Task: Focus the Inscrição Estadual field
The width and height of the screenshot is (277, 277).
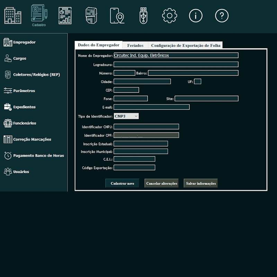Action: [x=141, y=144]
